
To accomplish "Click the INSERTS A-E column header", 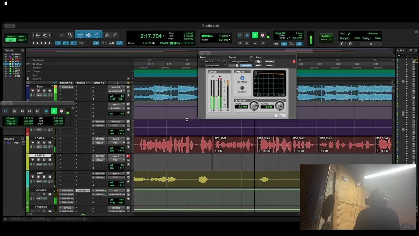I will click(66, 83).
